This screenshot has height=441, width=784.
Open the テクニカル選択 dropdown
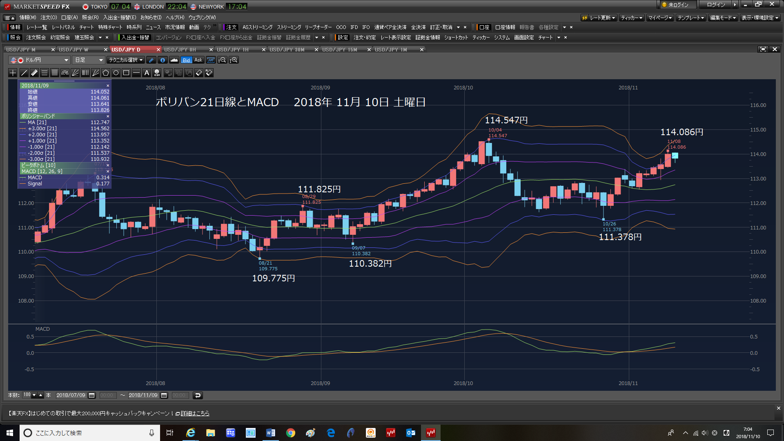point(126,60)
